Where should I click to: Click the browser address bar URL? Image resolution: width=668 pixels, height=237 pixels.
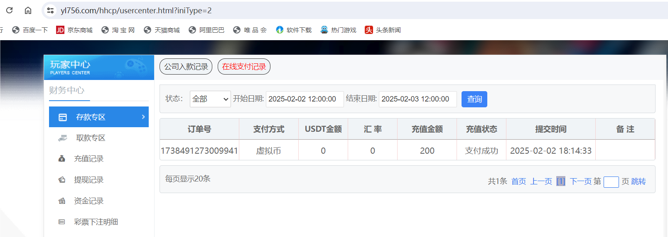pyautogui.click(x=136, y=10)
